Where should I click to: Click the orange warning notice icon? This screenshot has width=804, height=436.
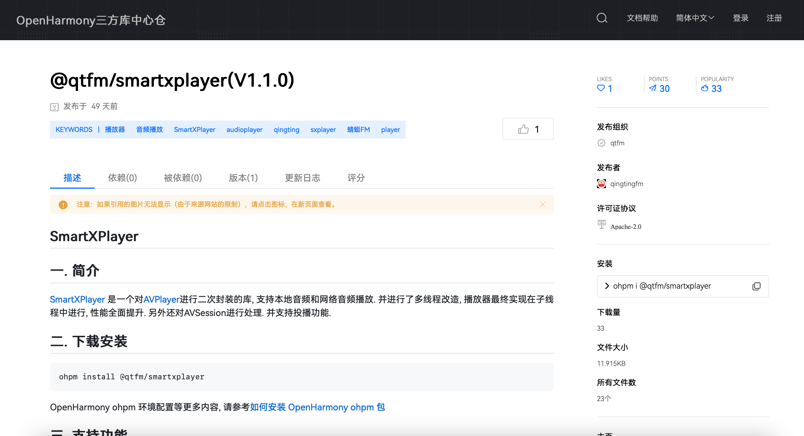click(63, 205)
